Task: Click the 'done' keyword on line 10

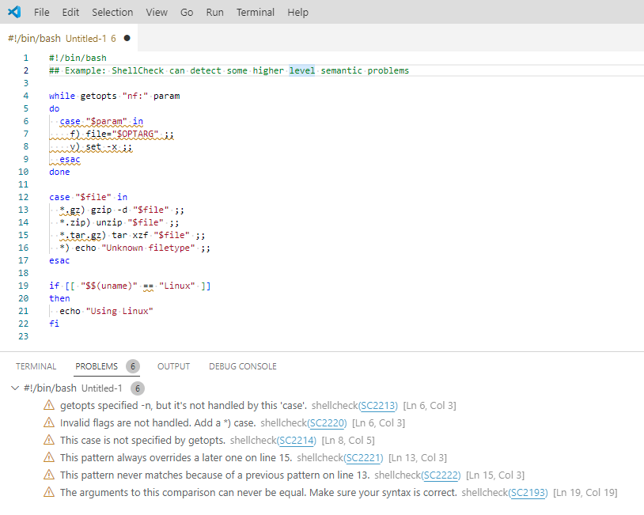Action: pyautogui.click(x=59, y=172)
